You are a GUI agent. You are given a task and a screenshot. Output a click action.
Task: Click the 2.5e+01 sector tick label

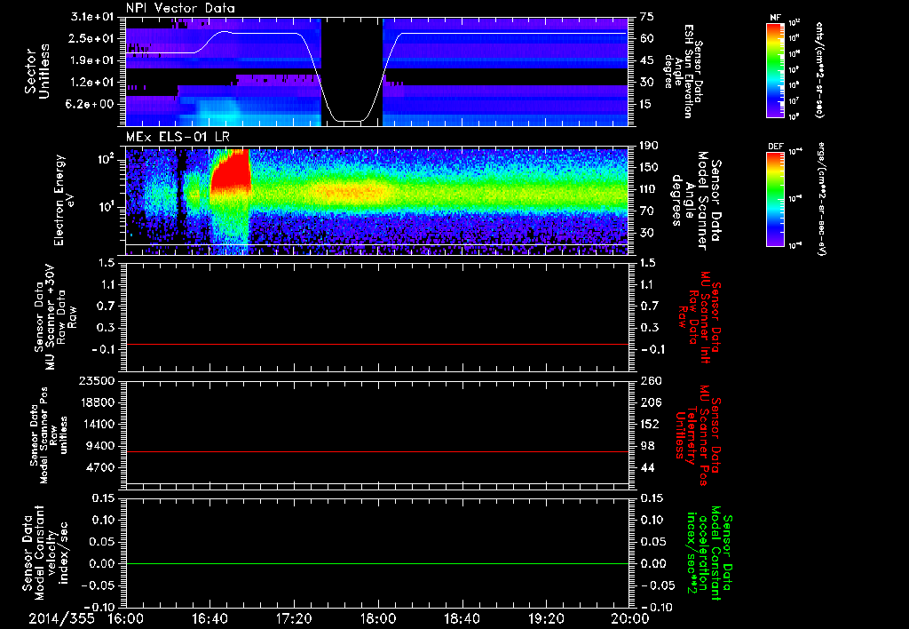pyautogui.click(x=92, y=38)
